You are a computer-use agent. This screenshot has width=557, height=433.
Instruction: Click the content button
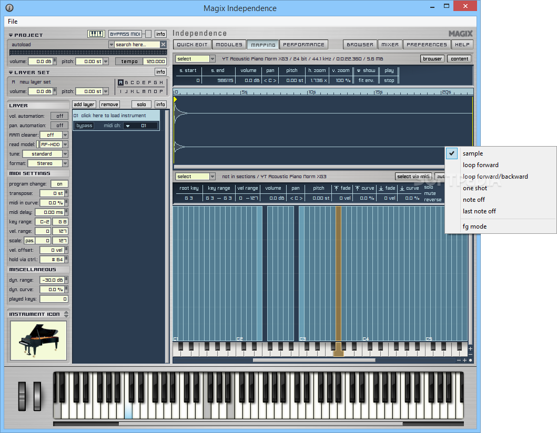pyautogui.click(x=459, y=59)
